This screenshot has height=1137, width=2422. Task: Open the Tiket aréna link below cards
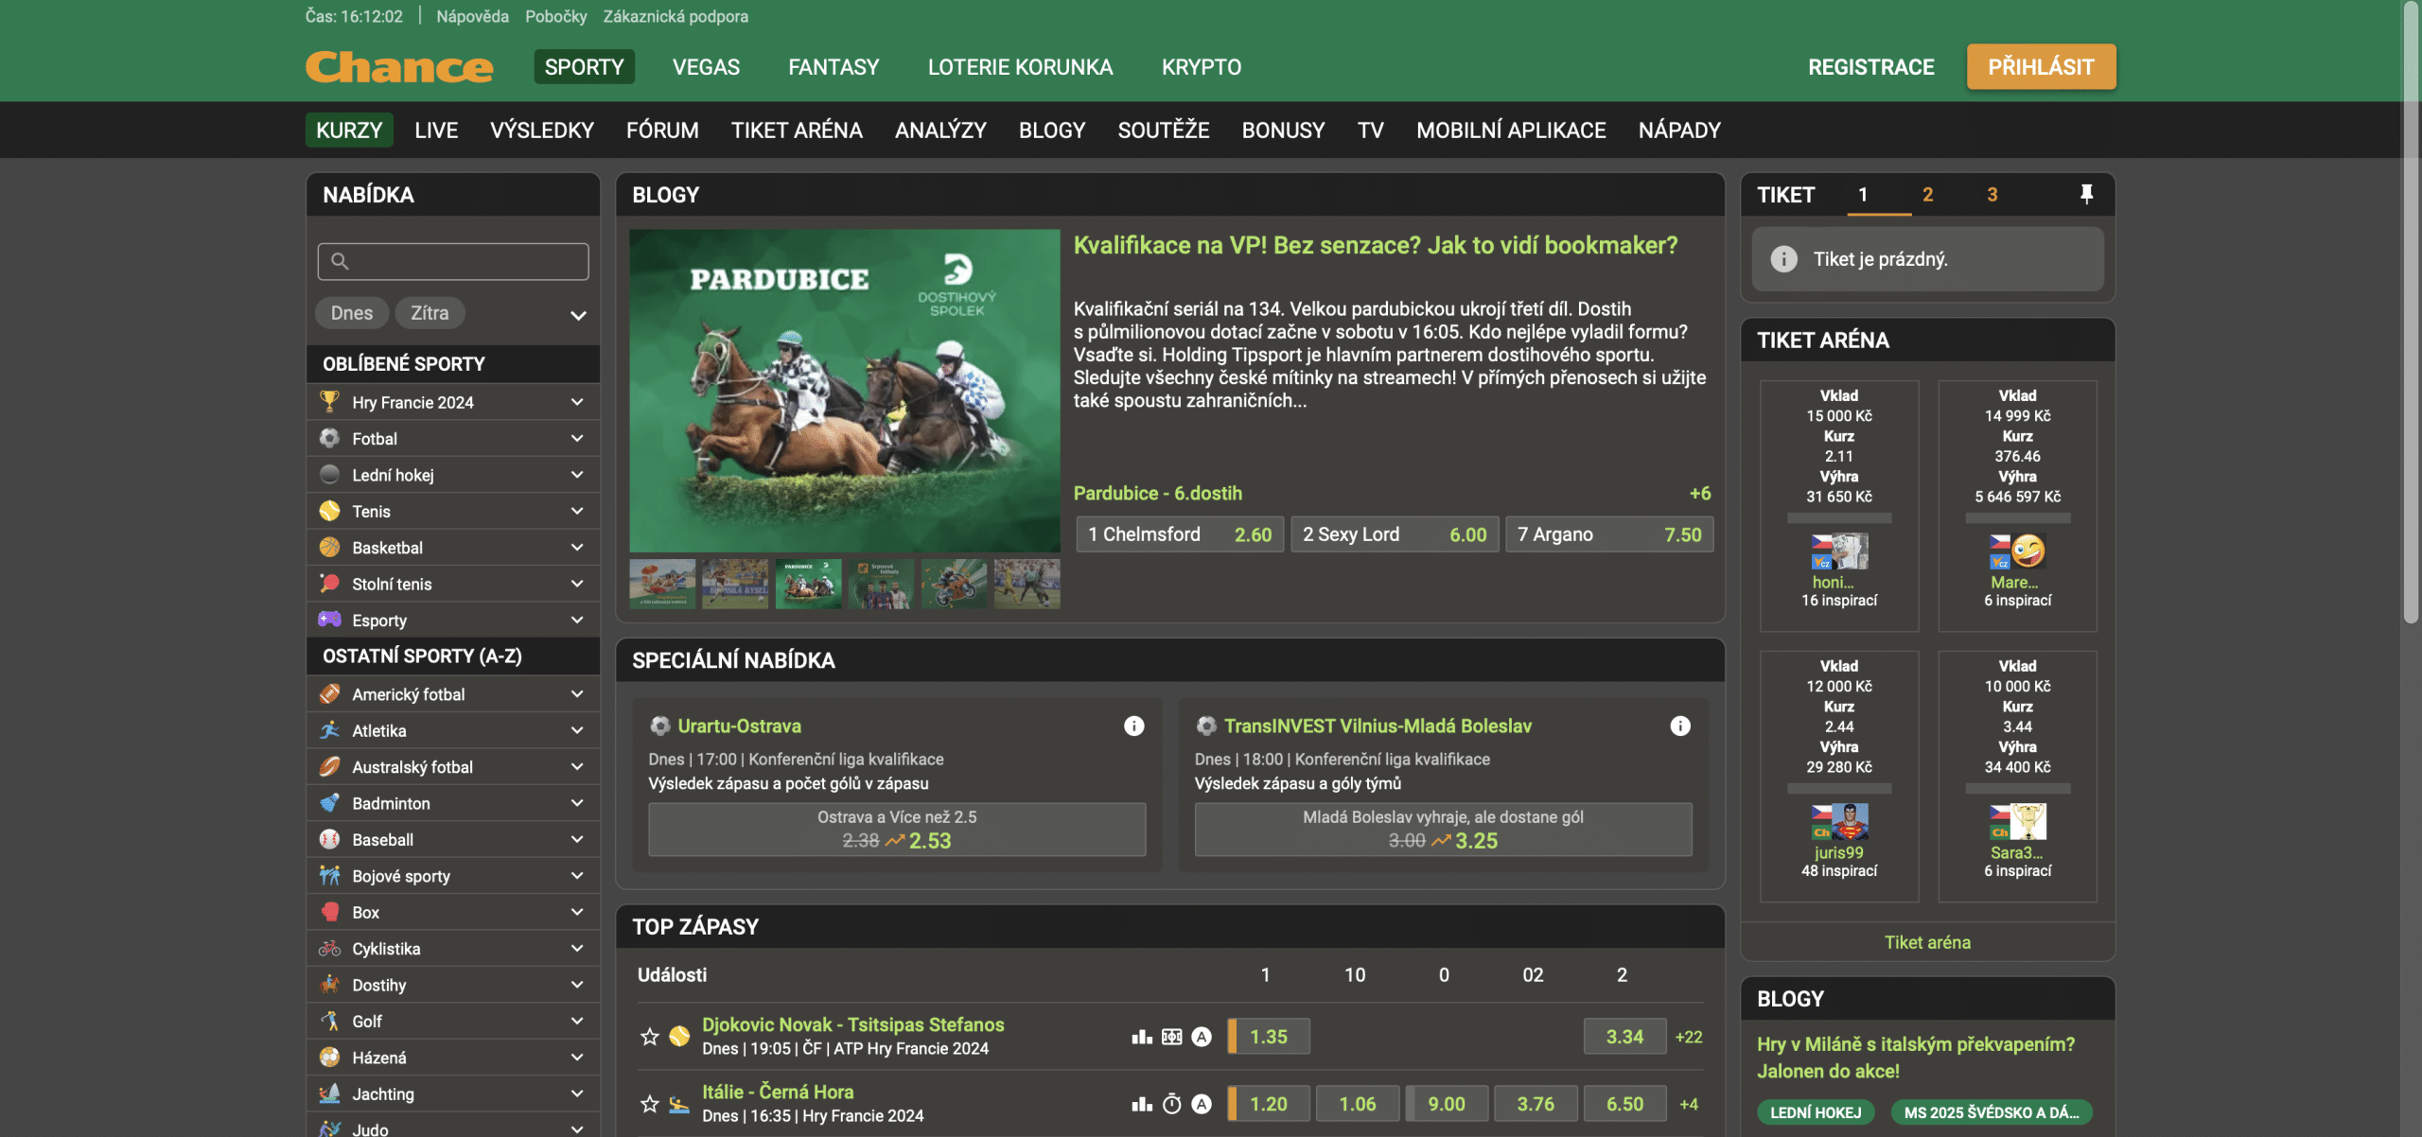pyautogui.click(x=1927, y=942)
